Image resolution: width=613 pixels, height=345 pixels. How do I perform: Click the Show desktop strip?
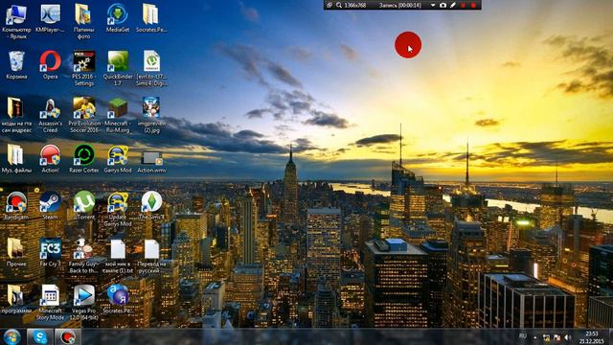[x=610, y=337]
